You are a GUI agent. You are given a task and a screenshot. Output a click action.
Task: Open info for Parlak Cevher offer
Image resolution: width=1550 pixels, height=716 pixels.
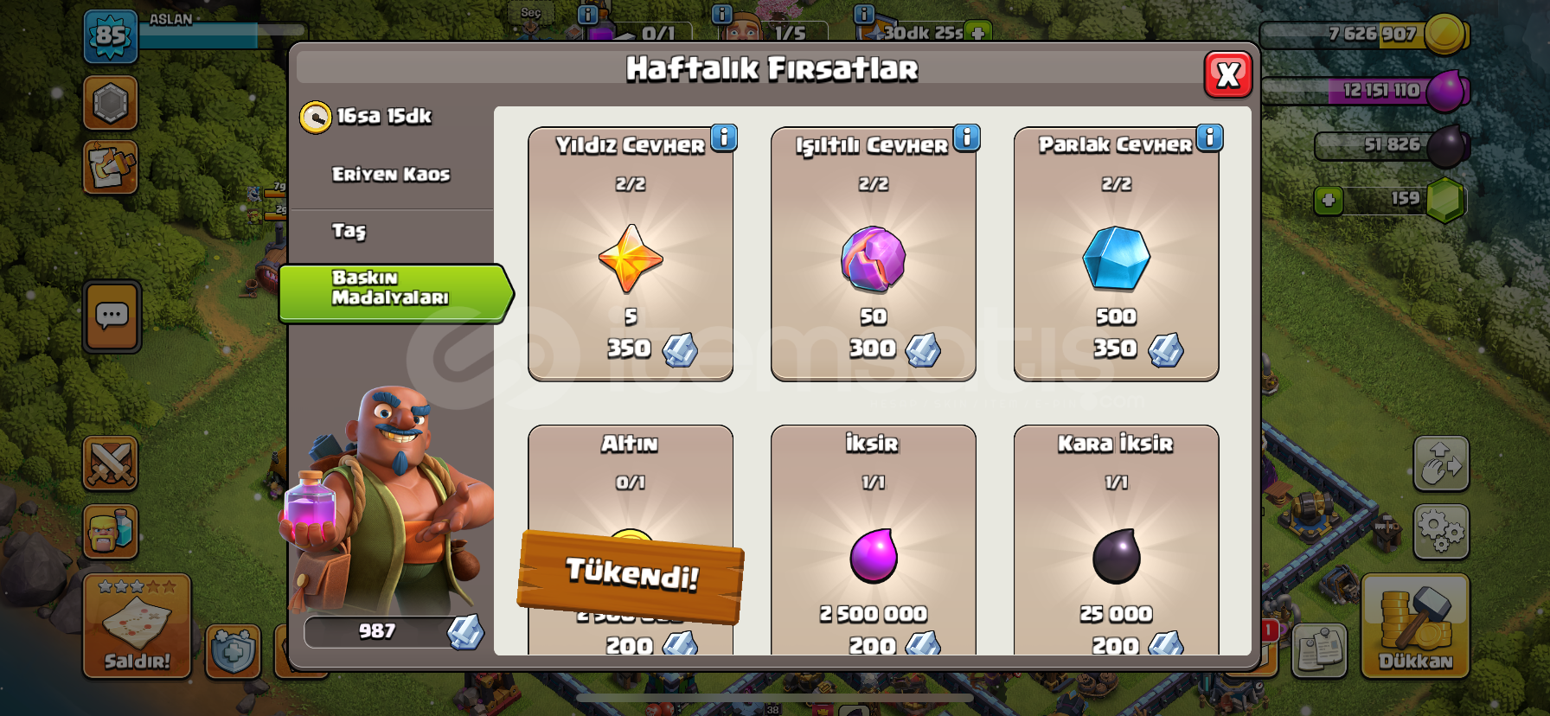pos(1210,137)
